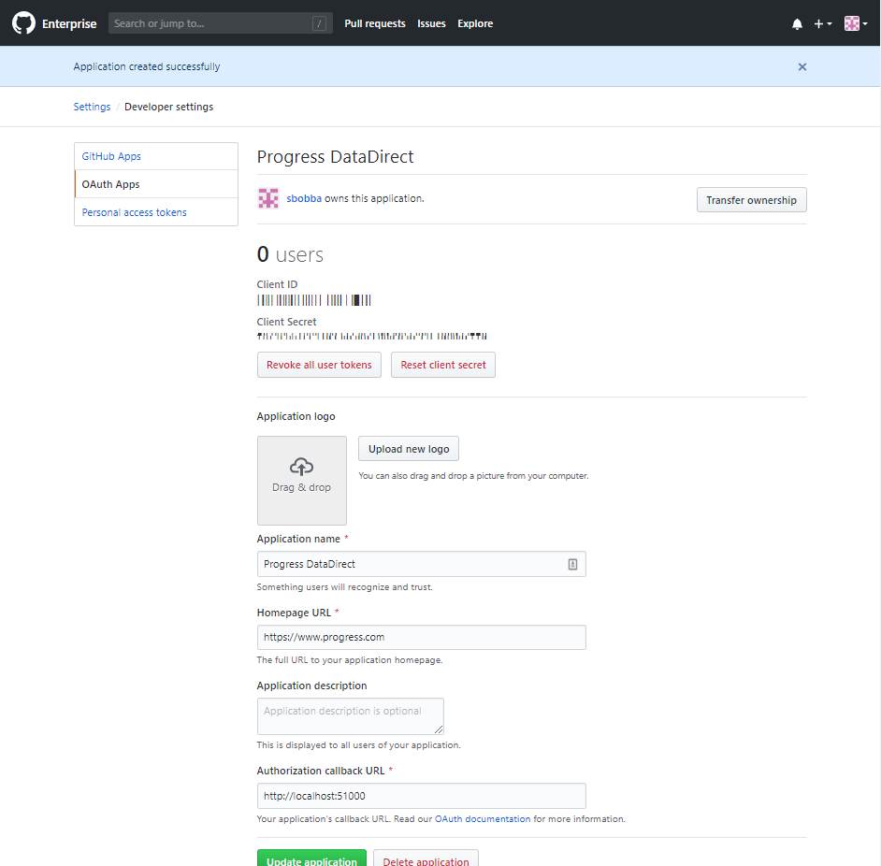Focus the Application description textarea

click(x=351, y=716)
